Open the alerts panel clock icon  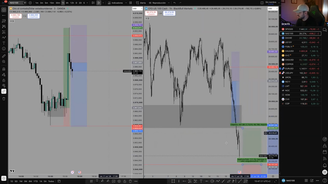(324, 139)
